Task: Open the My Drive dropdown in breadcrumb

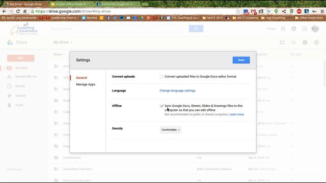Action: [x=63, y=42]
